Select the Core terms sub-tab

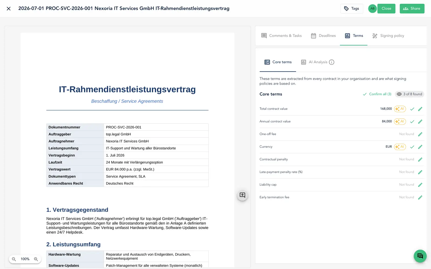point(278,62)
